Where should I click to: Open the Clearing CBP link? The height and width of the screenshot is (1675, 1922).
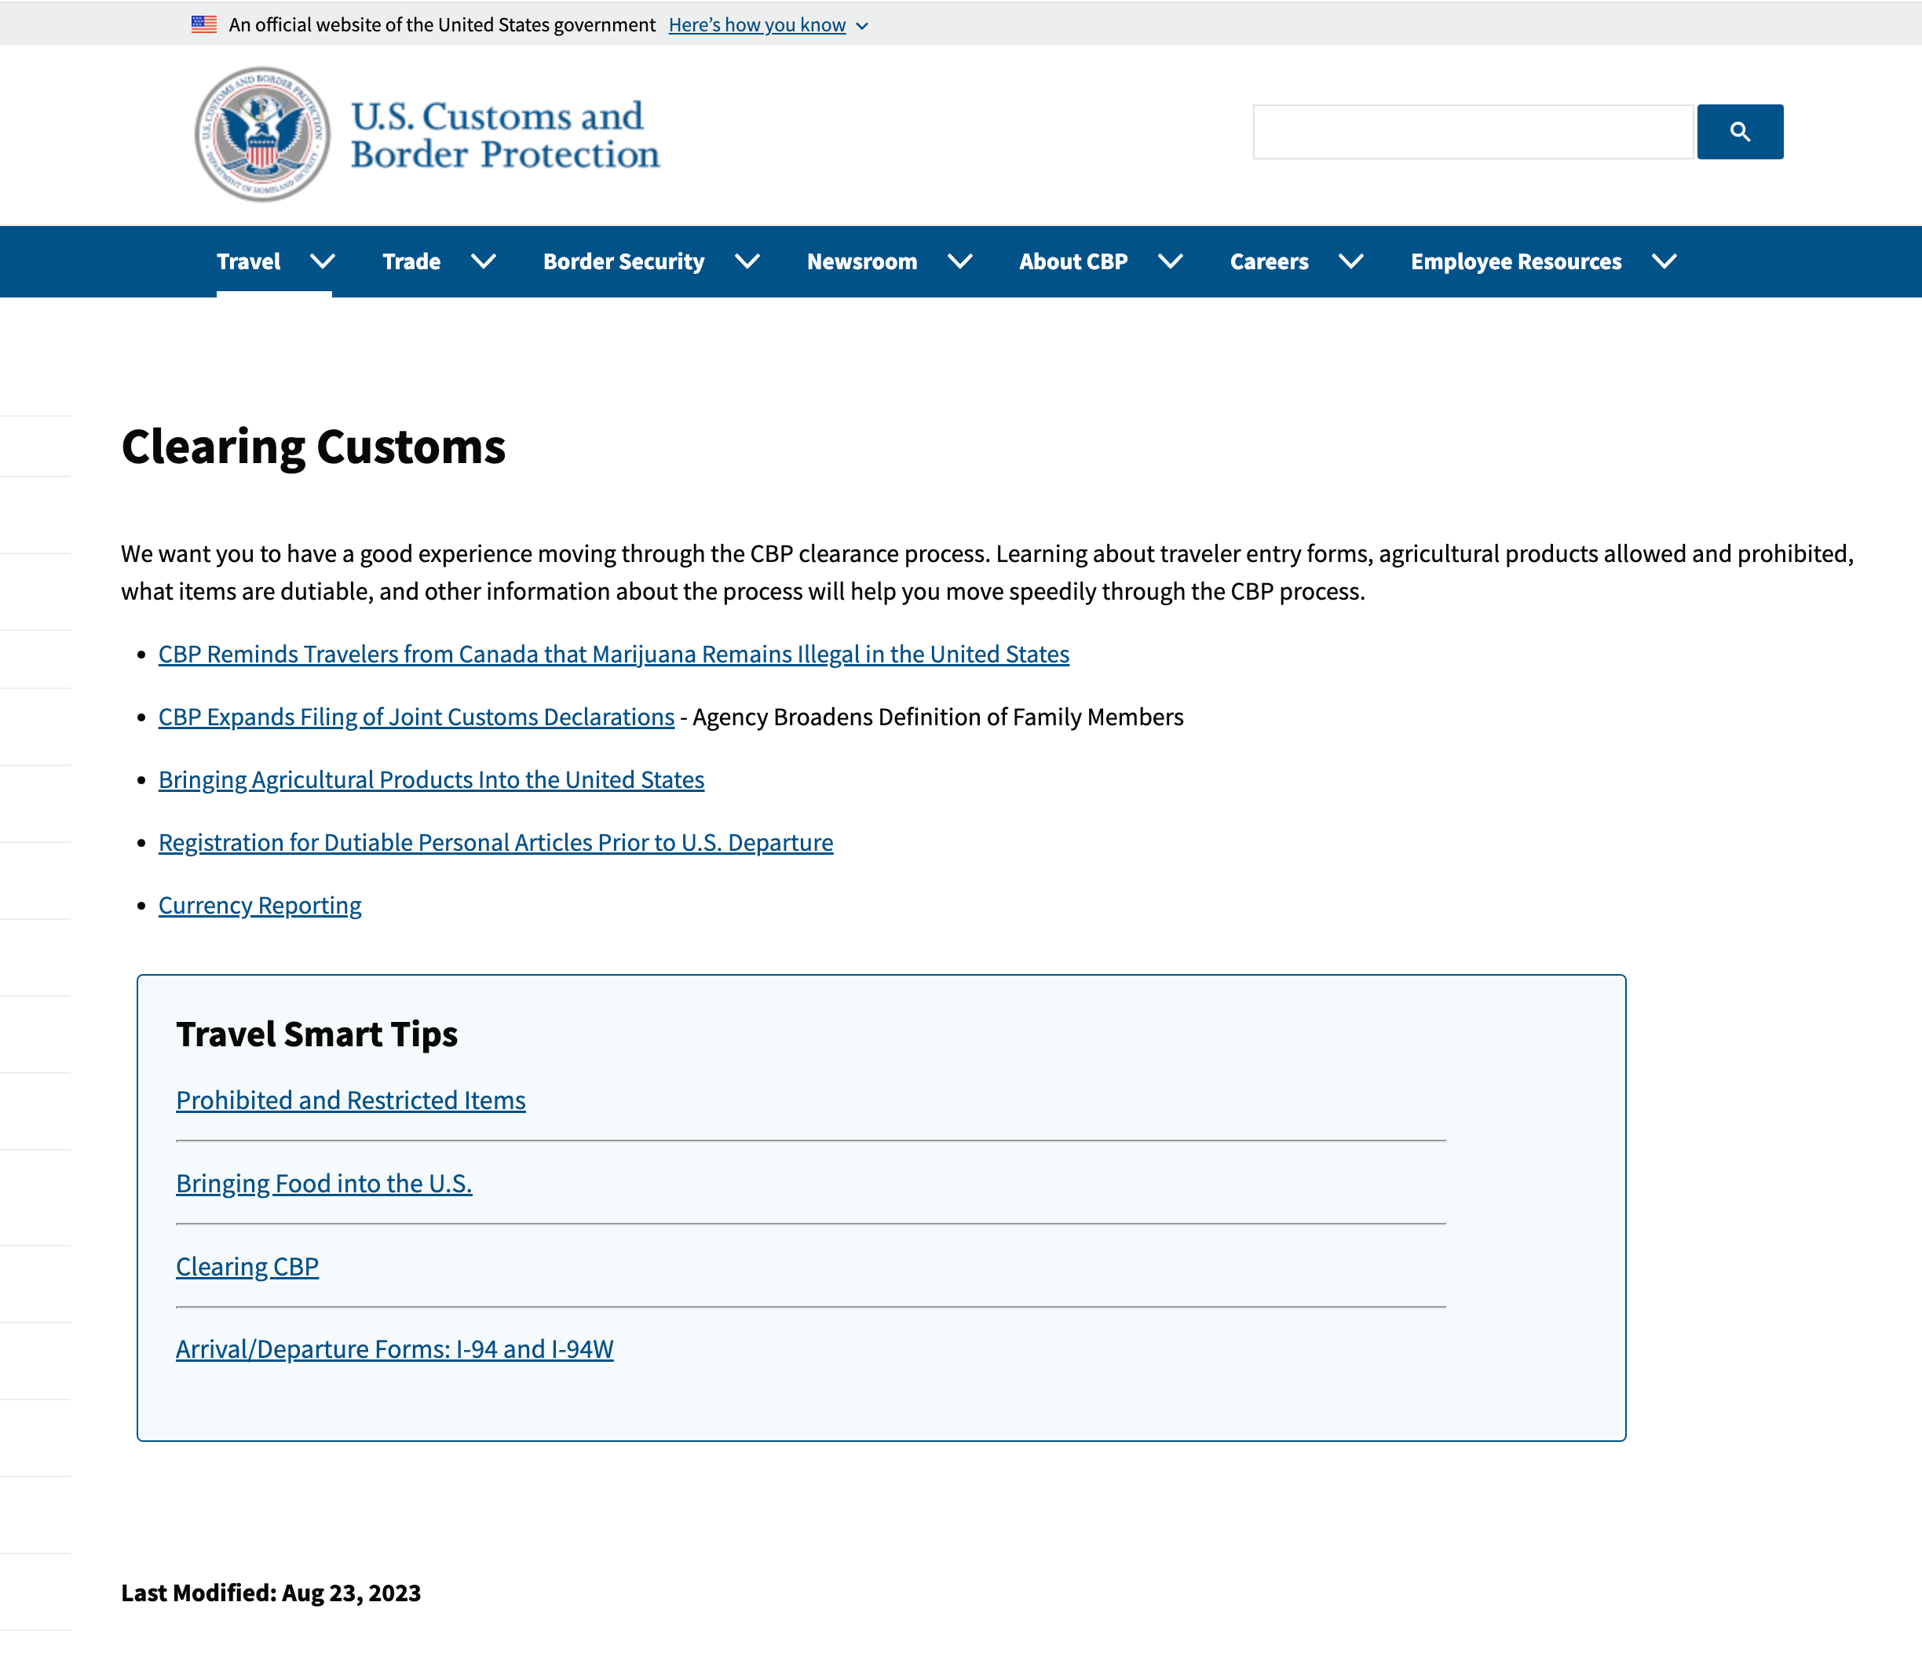click(247, 1267)
